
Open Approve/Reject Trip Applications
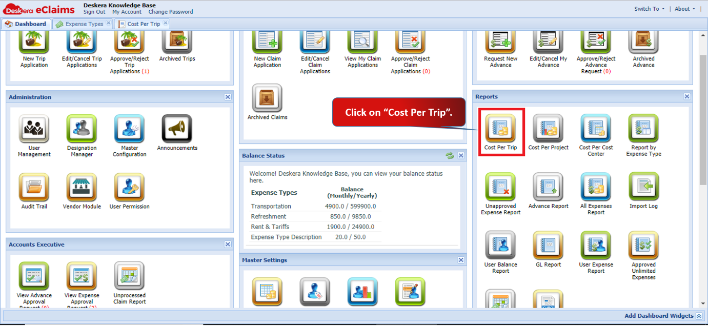(129, 41)
